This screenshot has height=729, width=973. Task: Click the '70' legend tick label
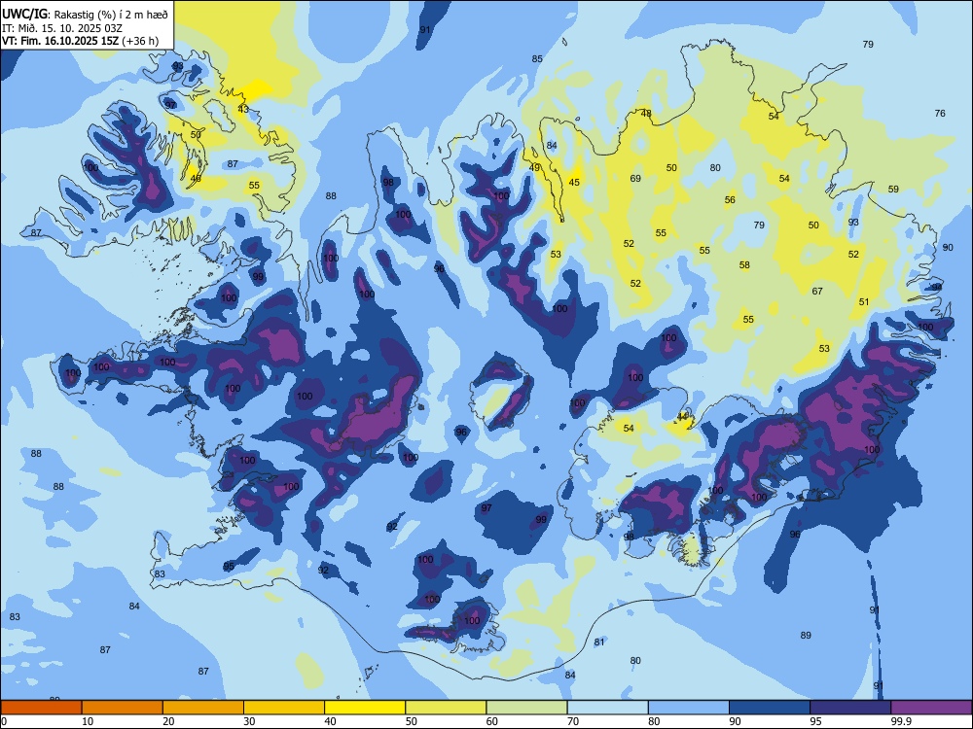click(573, 721)
